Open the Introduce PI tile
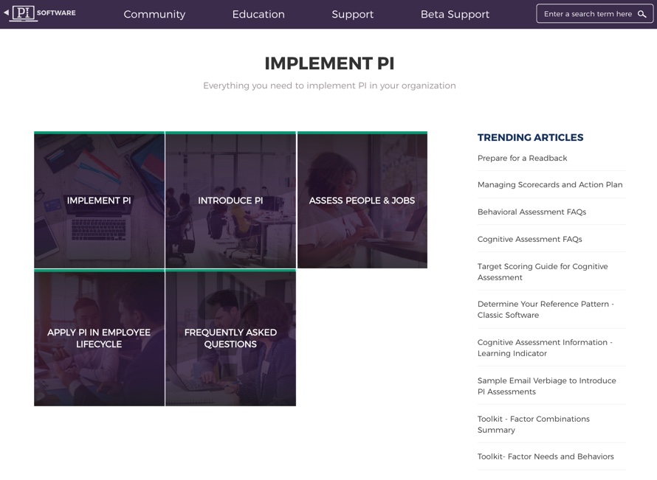The image size is (657, 480). tap(230, 201)
